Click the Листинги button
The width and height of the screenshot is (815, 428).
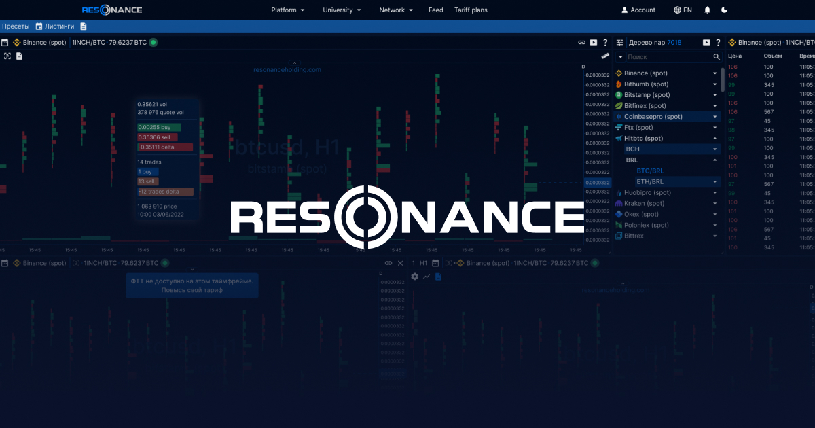tap(54, 26)
